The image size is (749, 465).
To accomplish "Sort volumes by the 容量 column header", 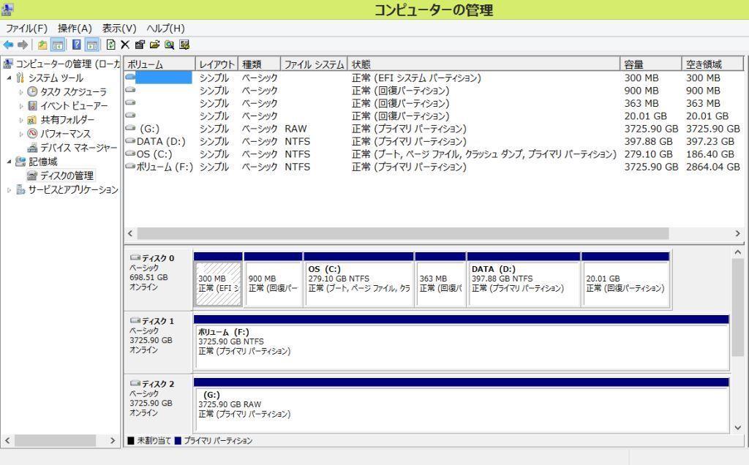I will [650, 64].
